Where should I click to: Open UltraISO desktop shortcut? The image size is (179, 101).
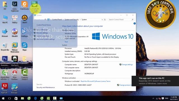tap(15, 33)
